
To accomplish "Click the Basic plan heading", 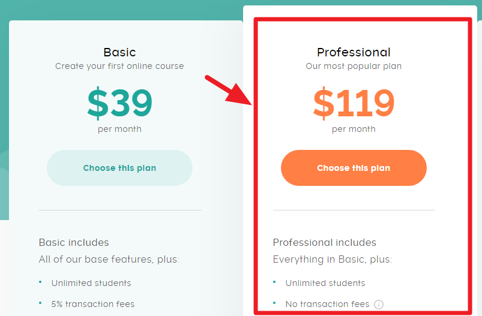I will pos(119,52).
